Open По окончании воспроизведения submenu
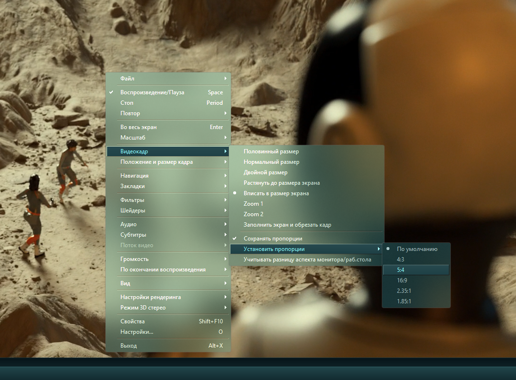Image resolution: width=516 pixels, height=380 pixels. [x=168, y=270]
